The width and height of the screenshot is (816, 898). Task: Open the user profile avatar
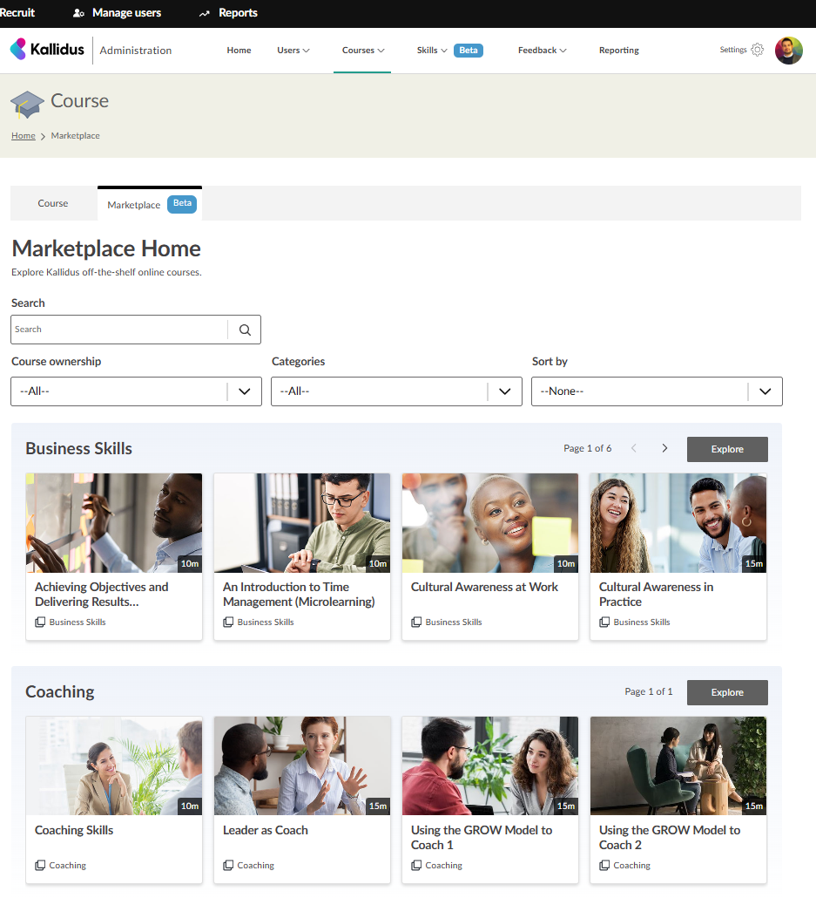tap(788, 51)
